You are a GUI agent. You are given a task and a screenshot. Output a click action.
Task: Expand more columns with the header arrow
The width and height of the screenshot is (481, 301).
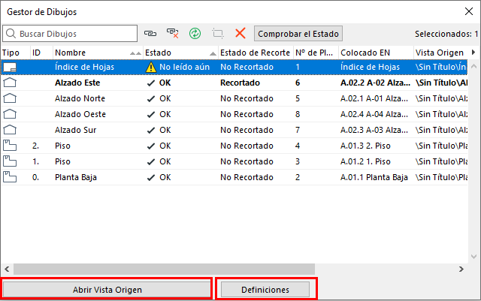[473, 53]
